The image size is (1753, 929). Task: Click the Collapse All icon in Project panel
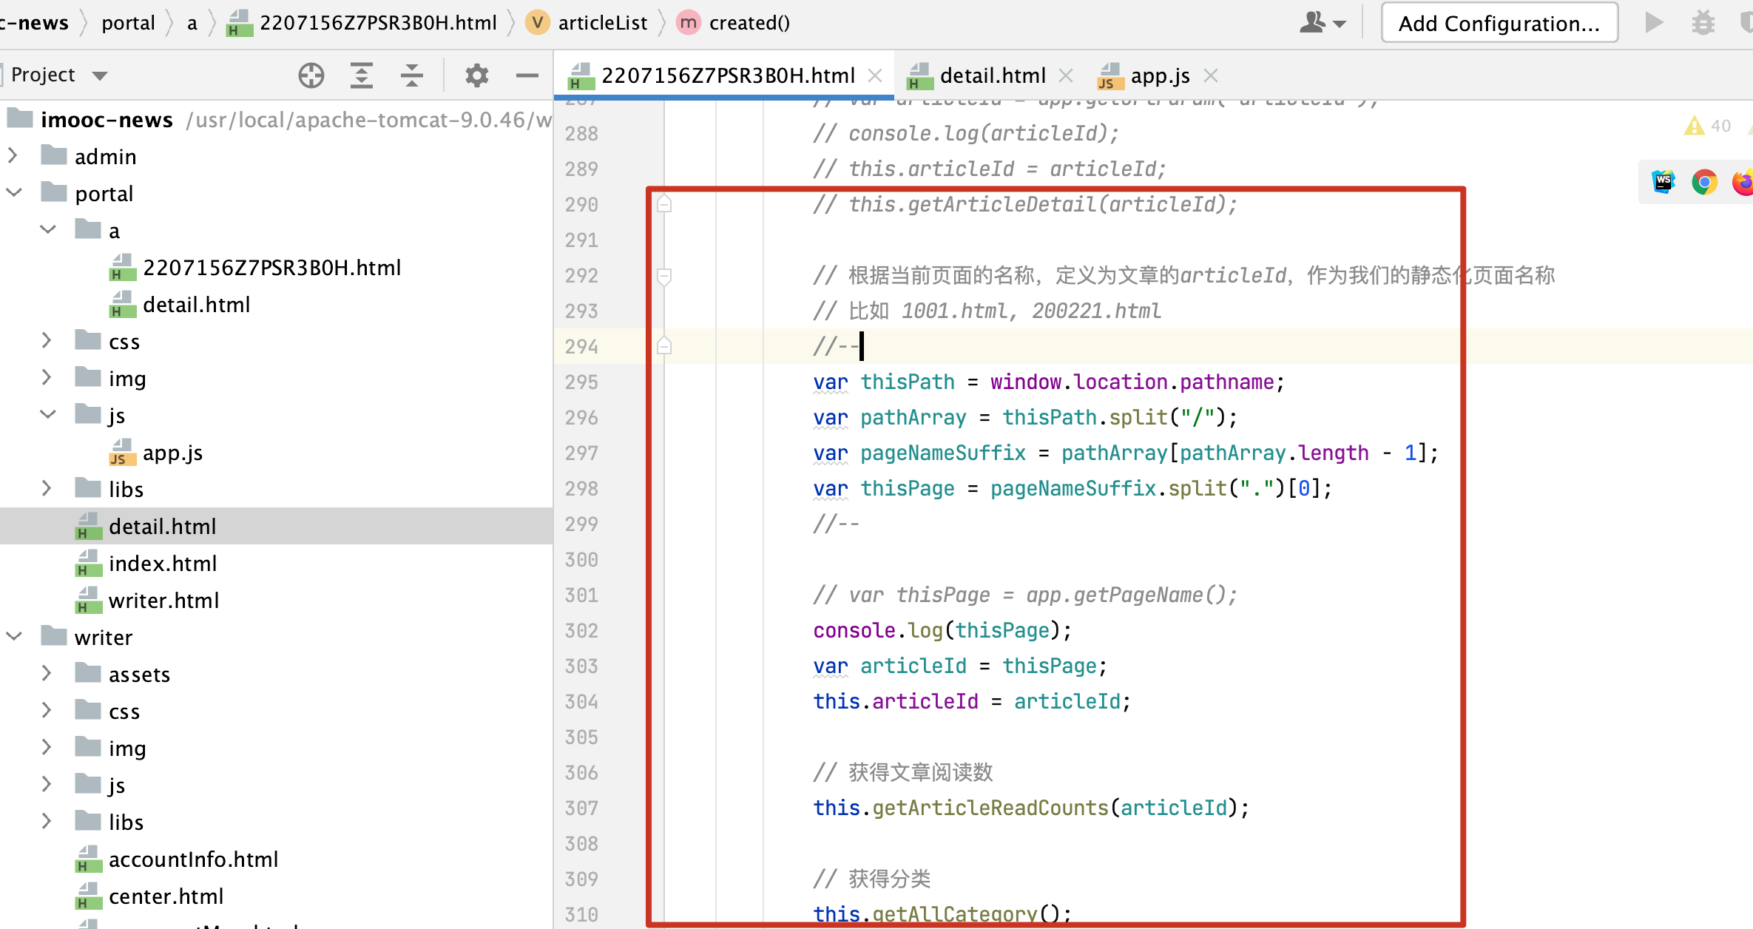411,75
